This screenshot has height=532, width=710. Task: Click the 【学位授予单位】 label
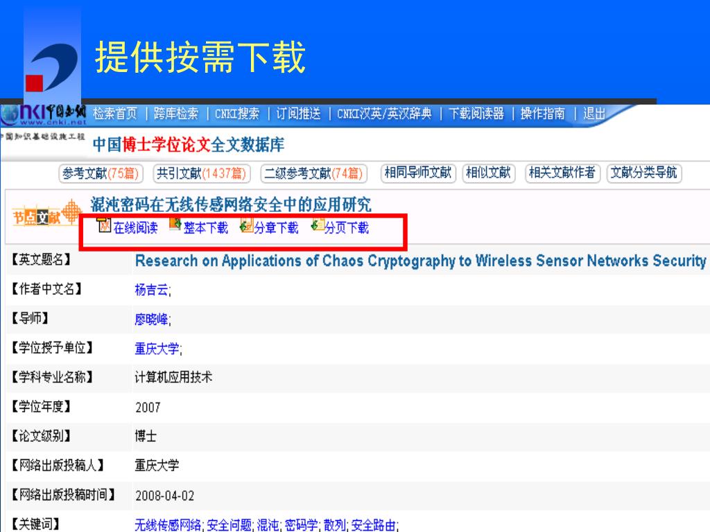tap(53, 348)
